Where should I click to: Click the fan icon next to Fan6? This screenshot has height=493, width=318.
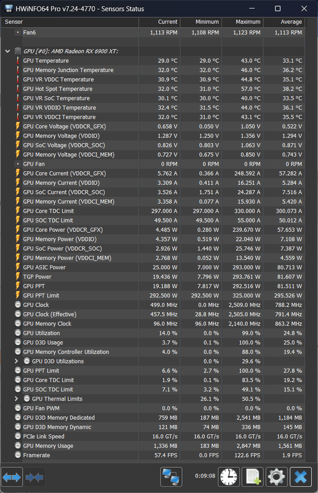(18, 33)
